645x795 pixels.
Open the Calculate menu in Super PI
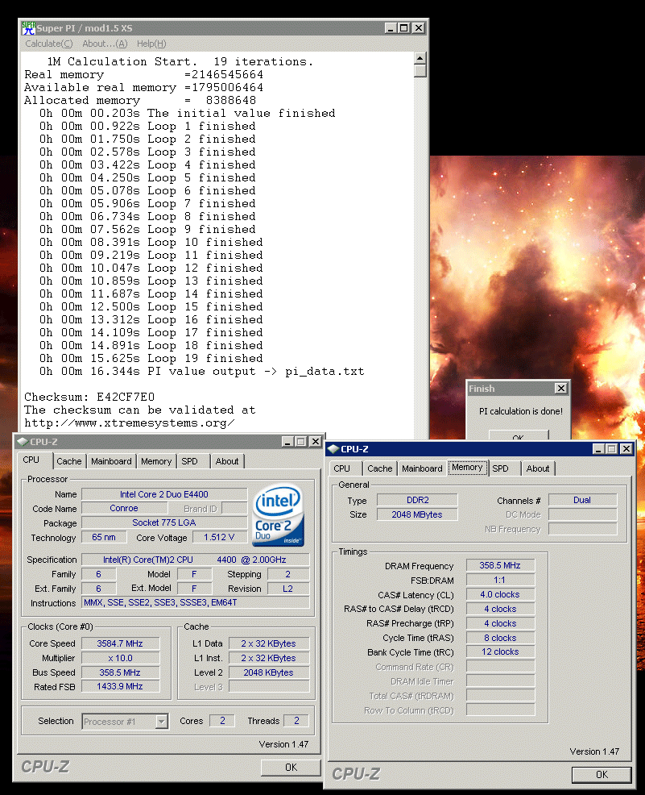click(49, 44)
